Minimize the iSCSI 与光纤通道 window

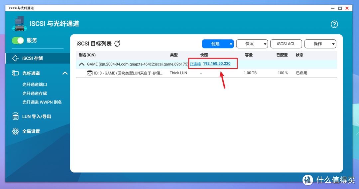[333, 8]
